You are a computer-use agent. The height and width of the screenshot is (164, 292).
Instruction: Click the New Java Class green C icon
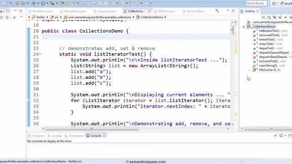pyautogui.click(x=23, y=3)
